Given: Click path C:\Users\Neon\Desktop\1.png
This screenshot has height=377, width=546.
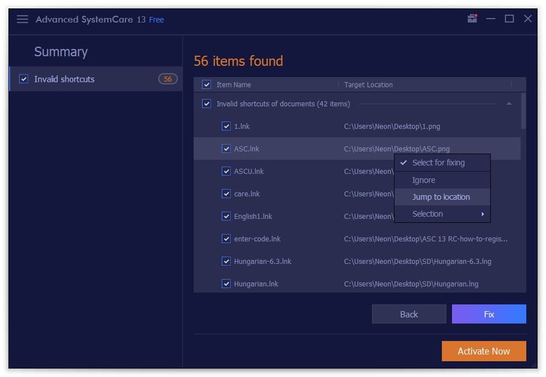Looking at the screenshot, I should [392, 127].
